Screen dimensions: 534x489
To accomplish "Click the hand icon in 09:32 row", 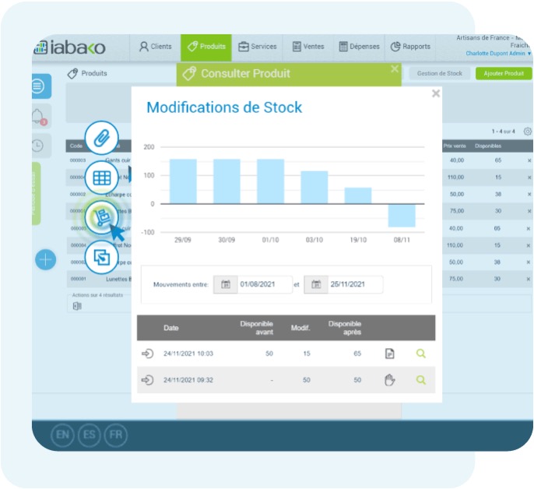I will pyautogui.click(x=389, y=380).
